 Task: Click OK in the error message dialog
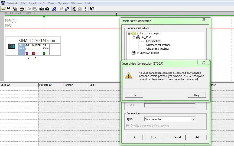(134, 95)
